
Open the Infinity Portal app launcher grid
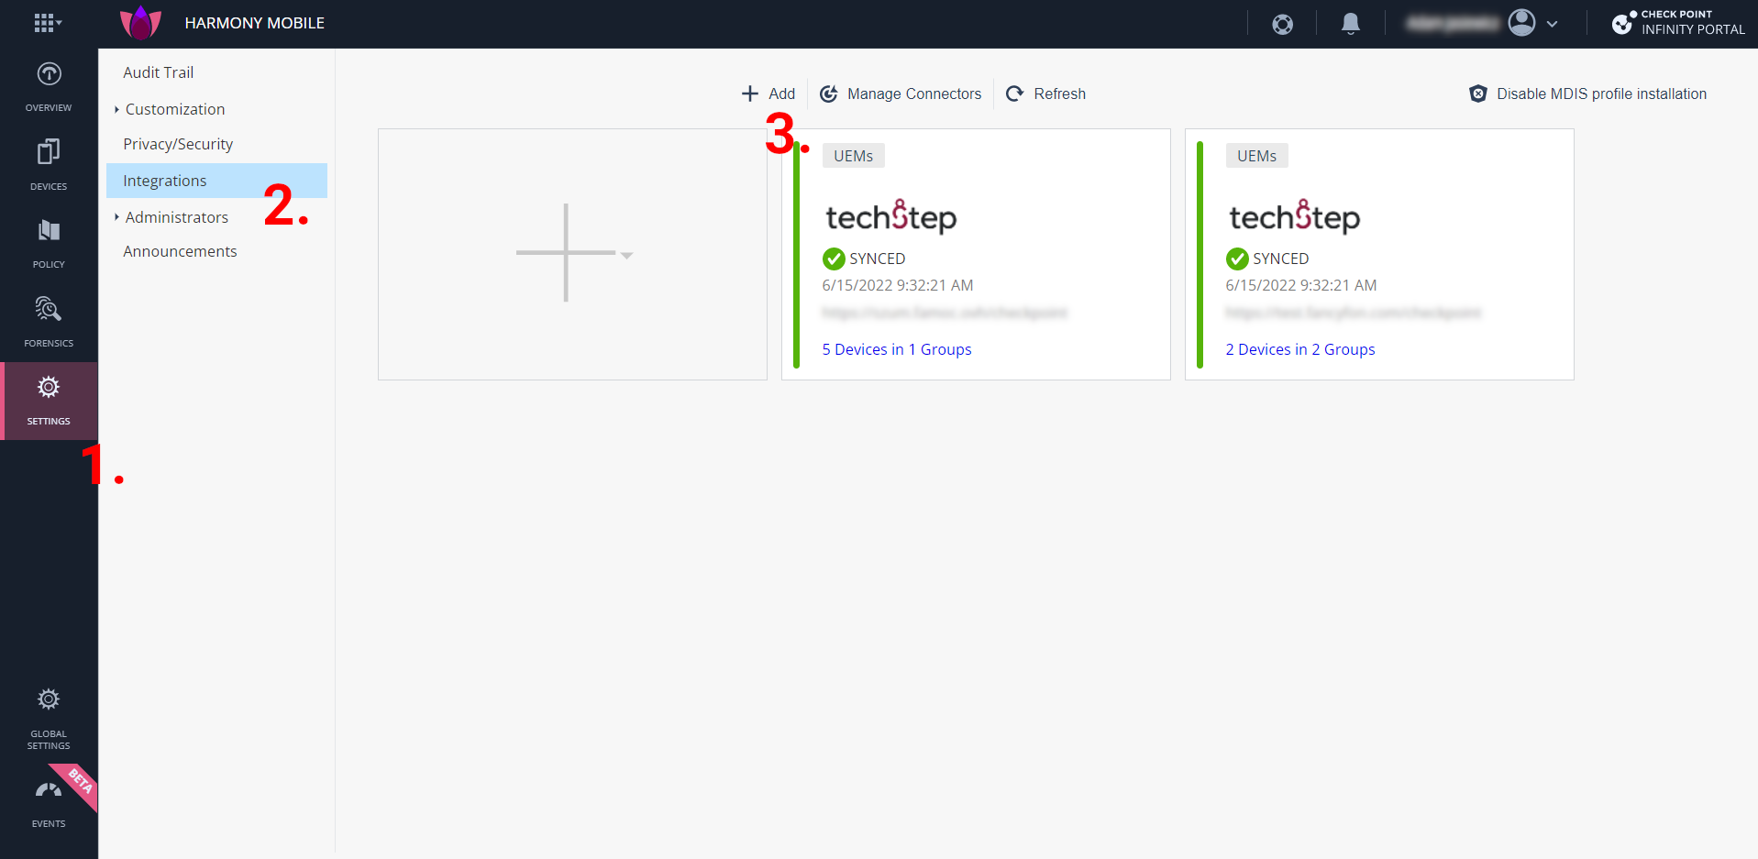pos(46,22)
